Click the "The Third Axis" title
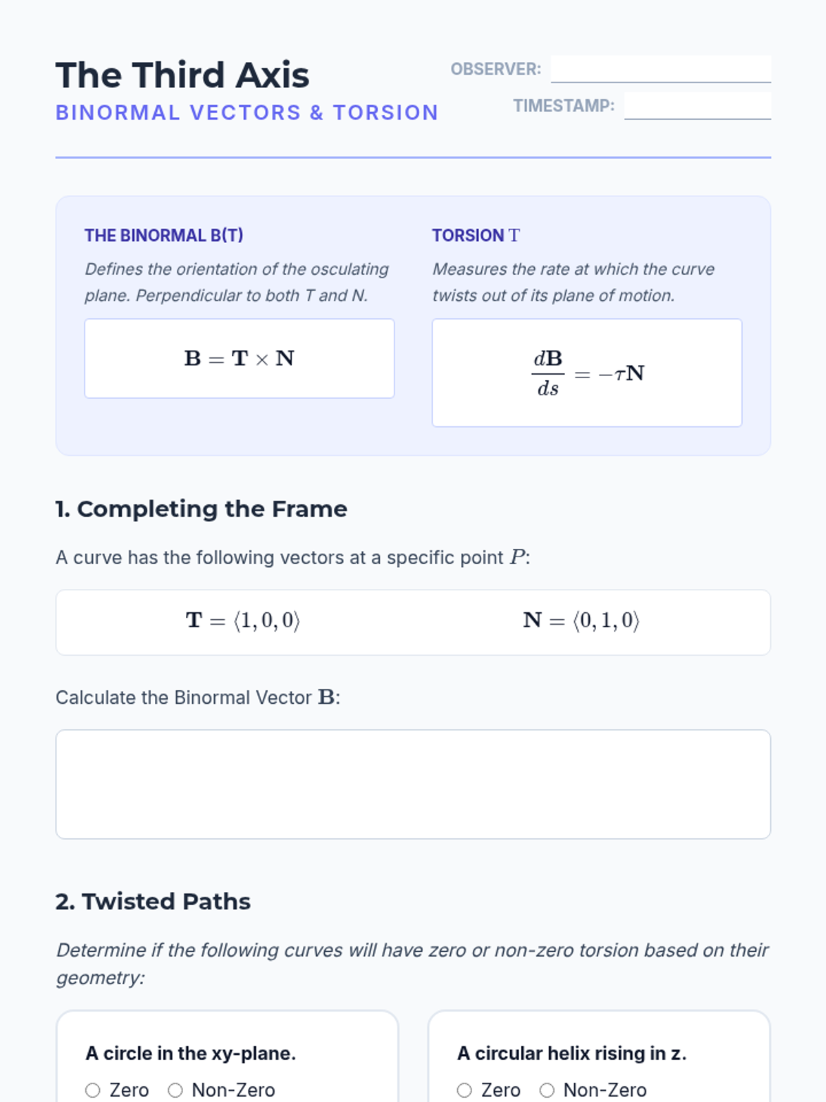The height and width of the screenshot is (1102, 826). [x=182, y=75]
